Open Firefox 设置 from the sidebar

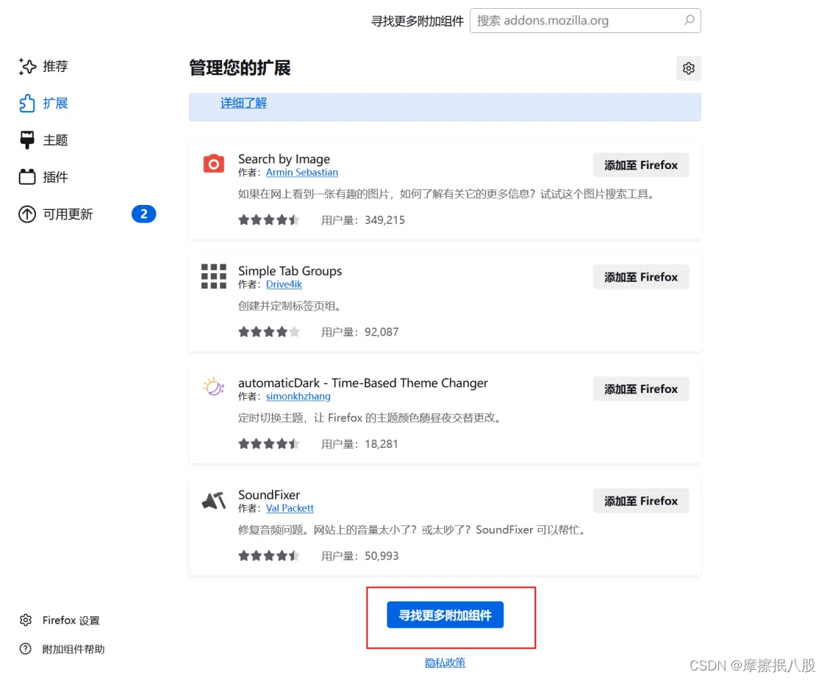click(71, 620)
